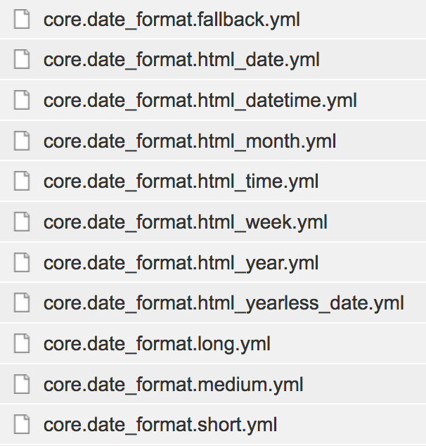Click file icon beside core.date_format.html_month.yml

(22, 141)
